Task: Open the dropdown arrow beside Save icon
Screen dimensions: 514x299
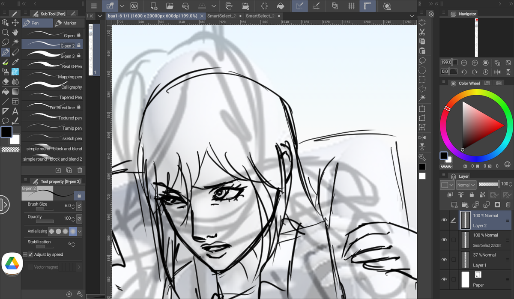Action: point(213,6)
